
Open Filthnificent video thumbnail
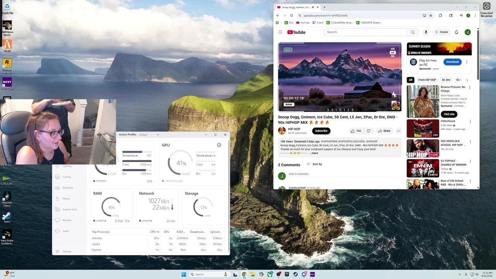(423, 128)
